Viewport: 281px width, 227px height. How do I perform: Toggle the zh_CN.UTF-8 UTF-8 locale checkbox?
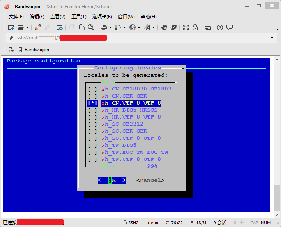point(93,103)
